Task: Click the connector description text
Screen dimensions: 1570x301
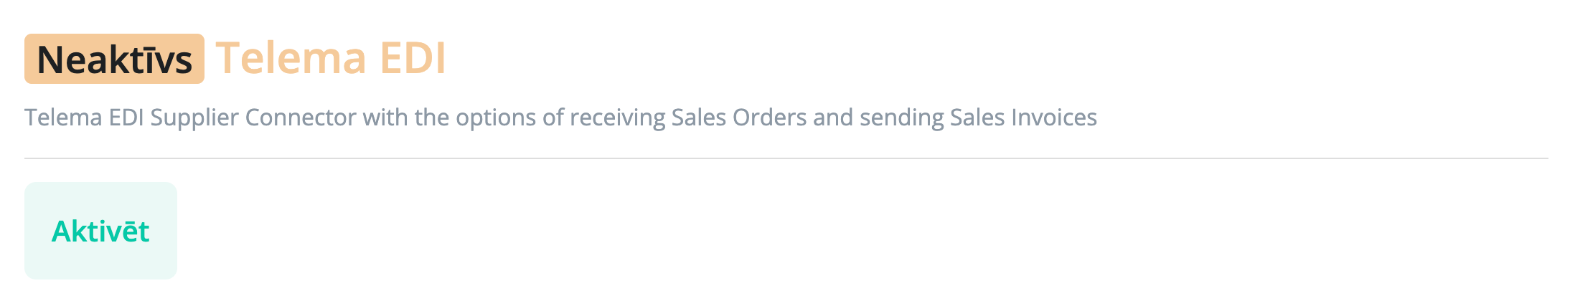Action: pyautogui.click(x=560, y=118)
